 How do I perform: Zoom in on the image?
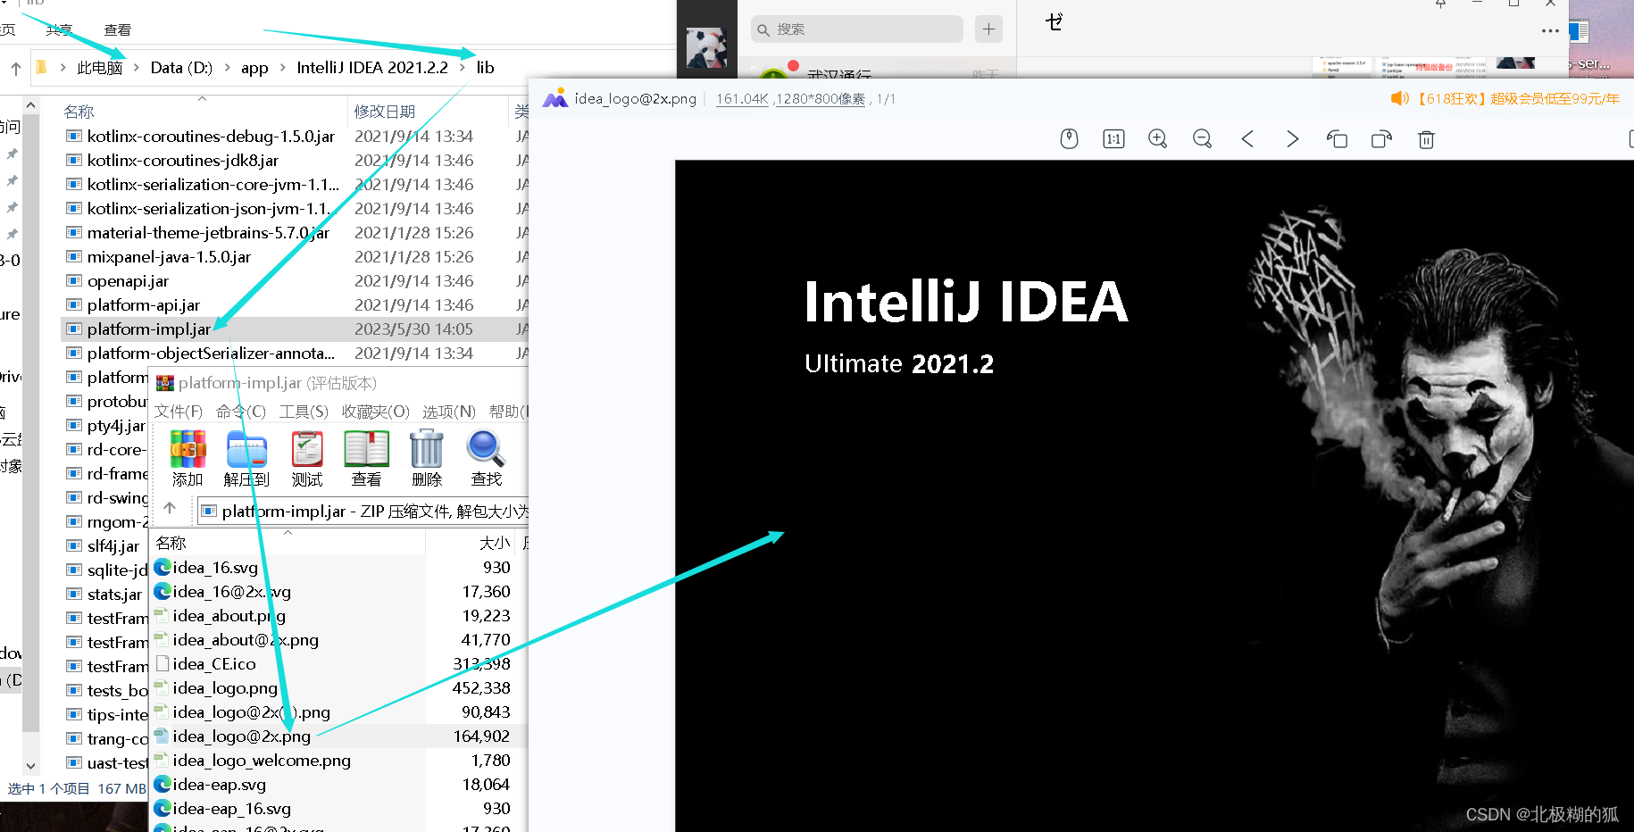click(1158, 139)
